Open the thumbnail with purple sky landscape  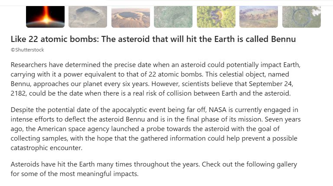pos(258,16)
